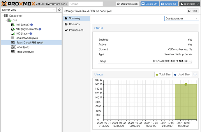The height and width of the screenshot is (132, 201).
Task: Click container icon for 101 (emqx)
Action: 13,25
